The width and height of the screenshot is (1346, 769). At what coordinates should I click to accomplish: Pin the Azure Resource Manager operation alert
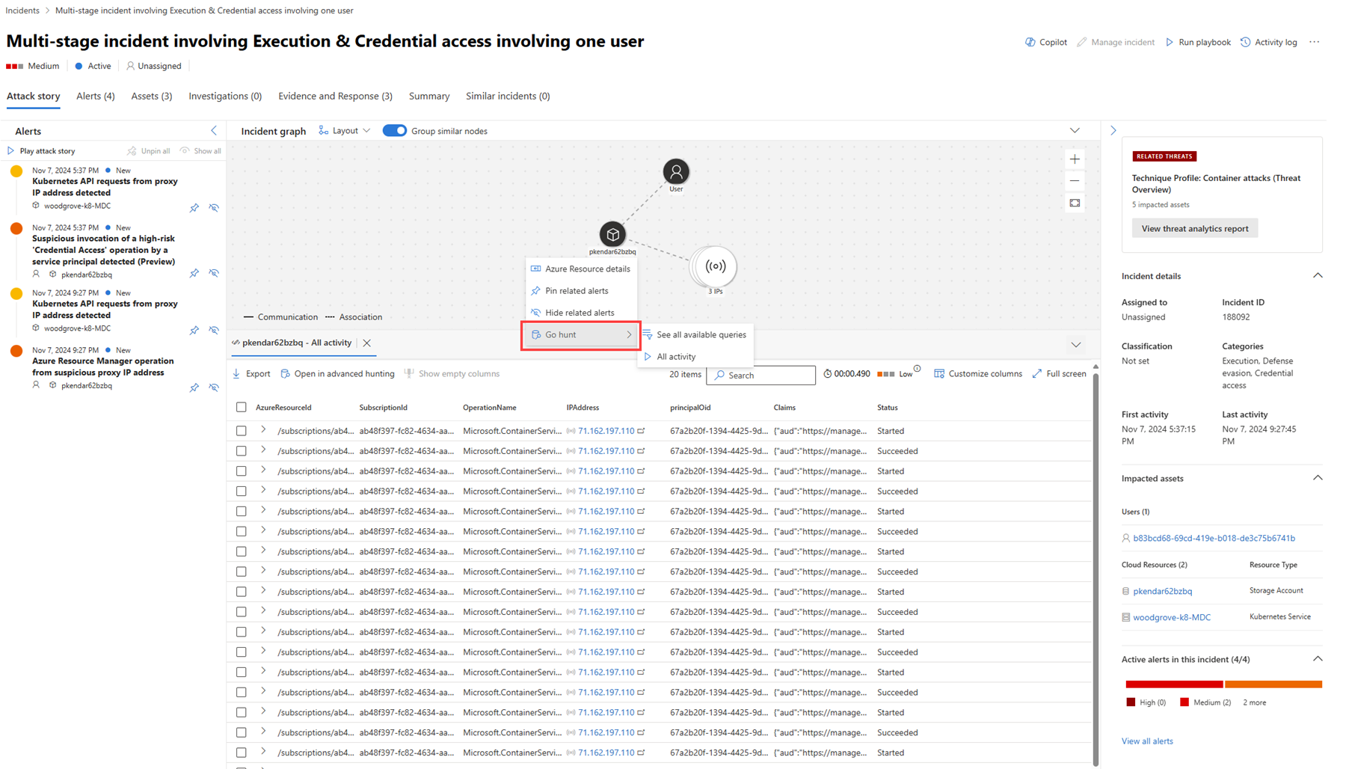[x=194, y=387]
